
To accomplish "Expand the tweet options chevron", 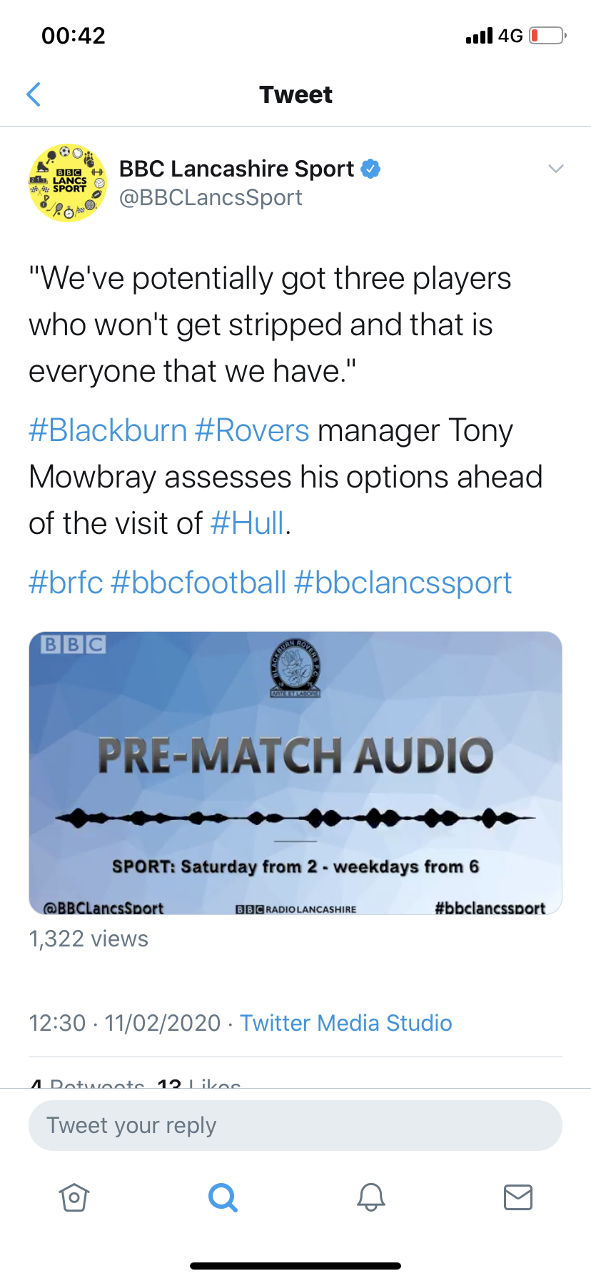I will tap(556, 169).
